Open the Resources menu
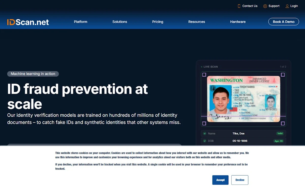 197,22
